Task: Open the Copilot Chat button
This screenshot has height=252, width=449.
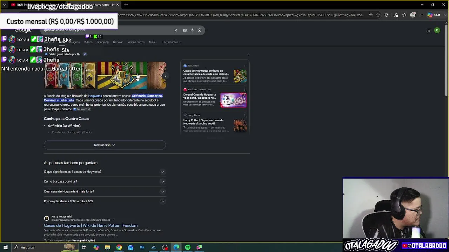Action: pos(434,15)
